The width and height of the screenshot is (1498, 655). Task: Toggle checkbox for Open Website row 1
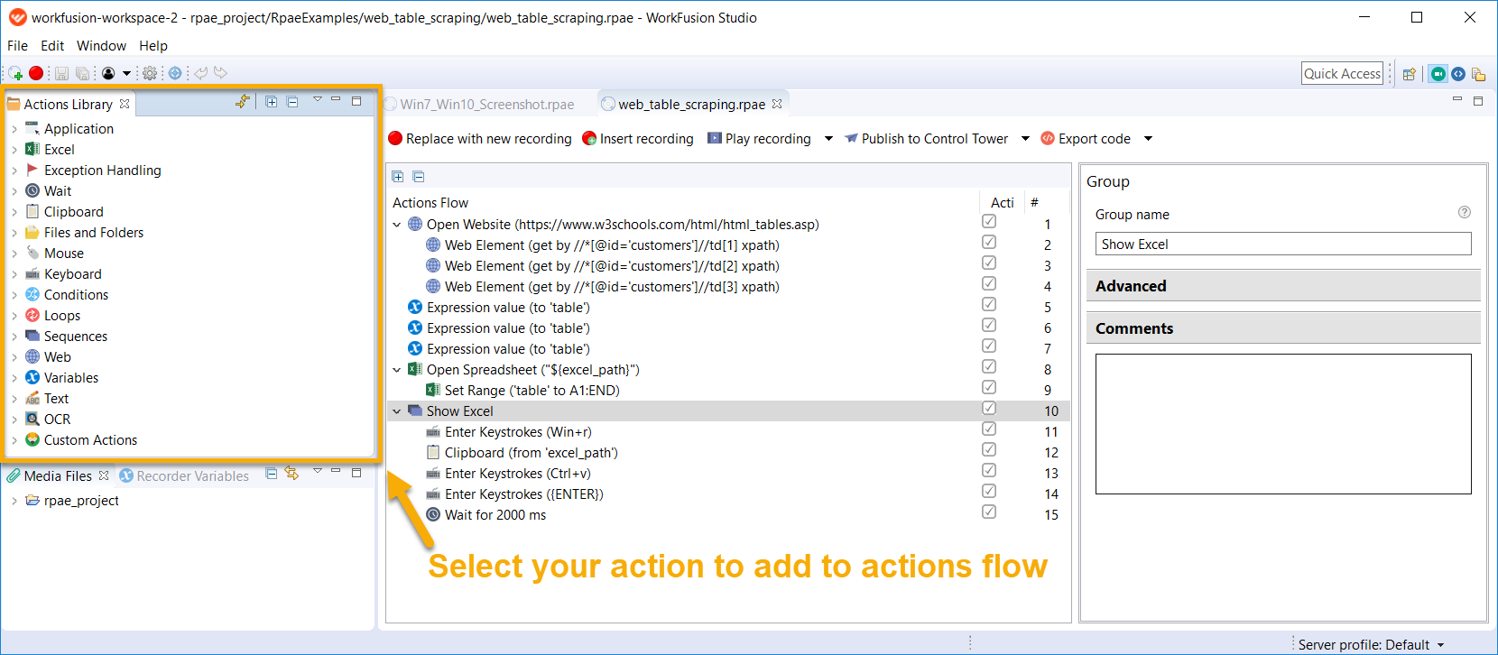(x=989, y=222)
